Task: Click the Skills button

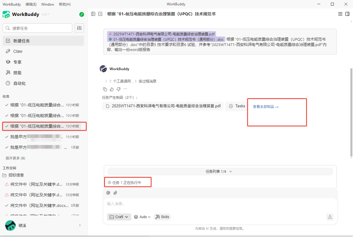Action: (x=162, y=217)
